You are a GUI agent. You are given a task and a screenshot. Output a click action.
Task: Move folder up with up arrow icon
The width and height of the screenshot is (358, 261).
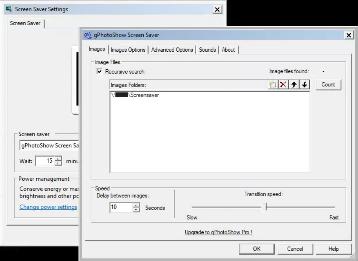(294, 85)
